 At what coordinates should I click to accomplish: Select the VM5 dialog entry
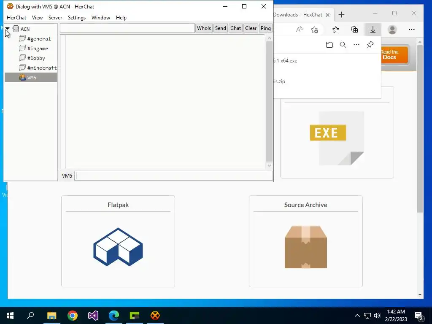coord(31,78)
